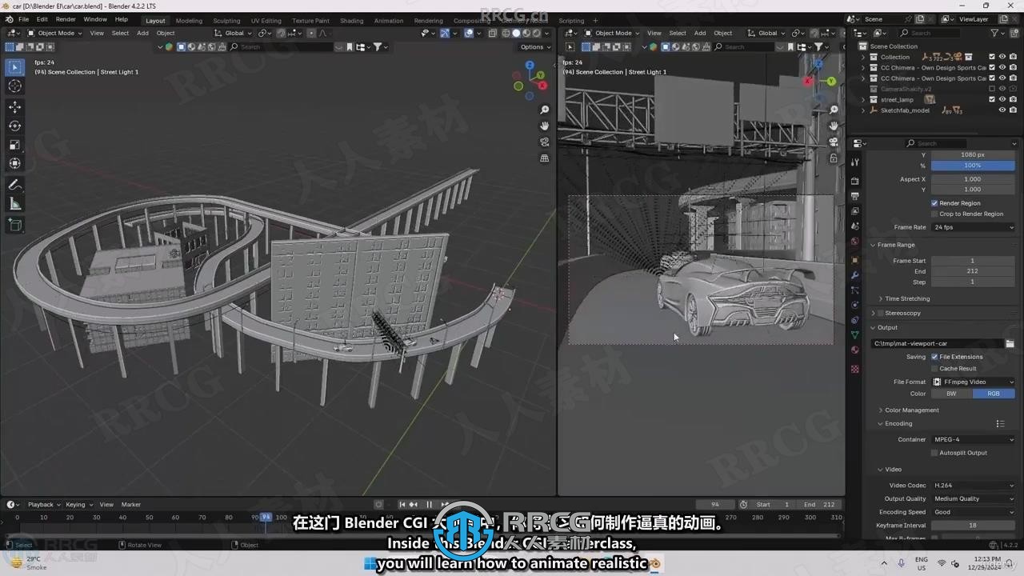
Task: Open Output Quality dropdown
Action: 973,498
